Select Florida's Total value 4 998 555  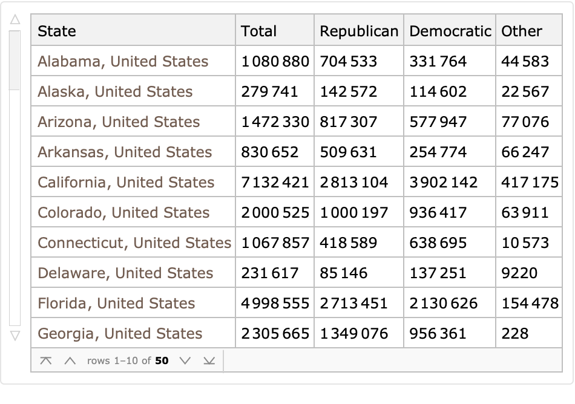(x=275, y=304)
